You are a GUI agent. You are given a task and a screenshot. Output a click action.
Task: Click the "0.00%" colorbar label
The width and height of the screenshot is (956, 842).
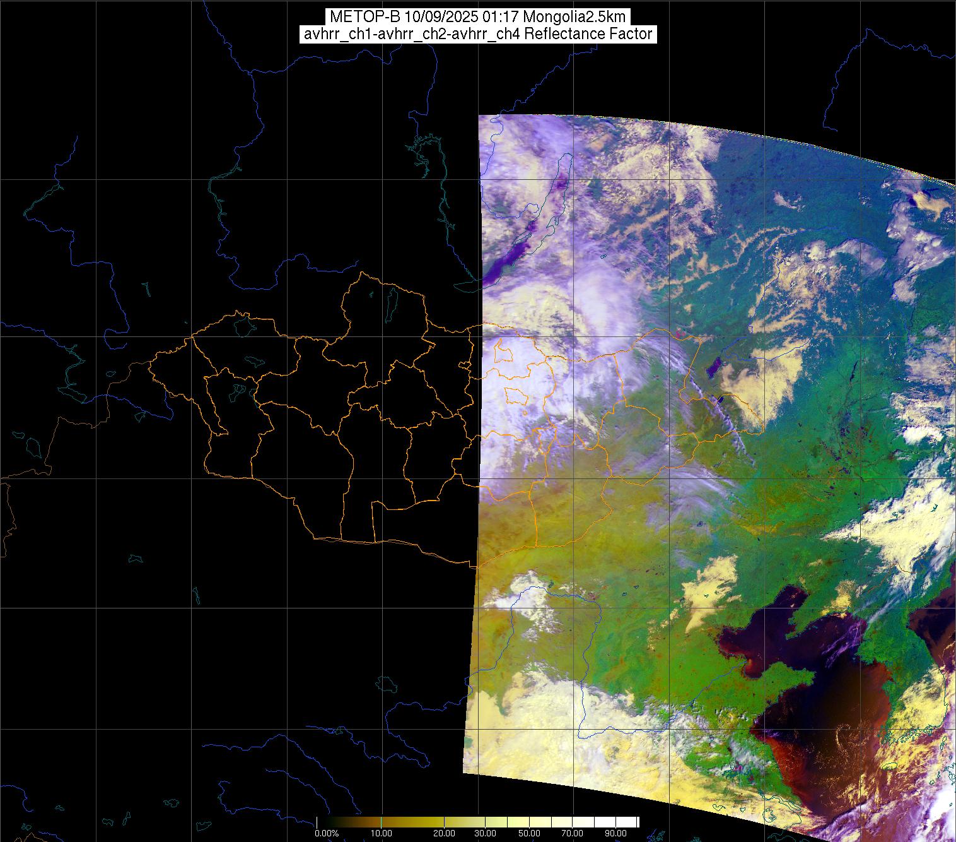point(327,833)
